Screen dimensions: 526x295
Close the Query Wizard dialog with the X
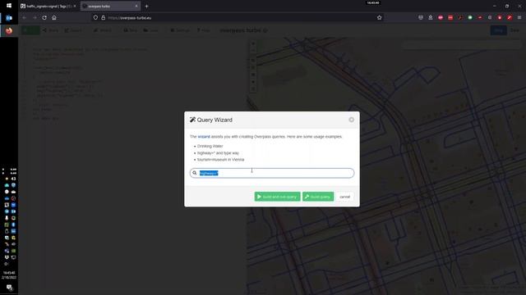coord(351,120)
